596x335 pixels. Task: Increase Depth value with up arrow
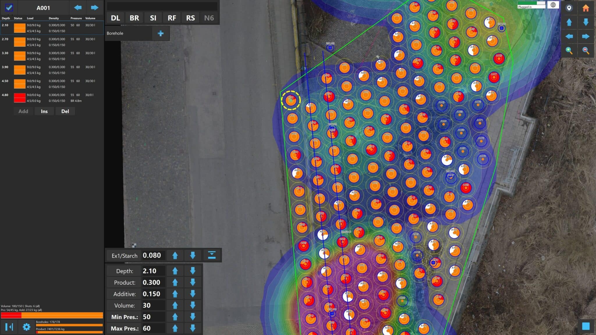175,271
